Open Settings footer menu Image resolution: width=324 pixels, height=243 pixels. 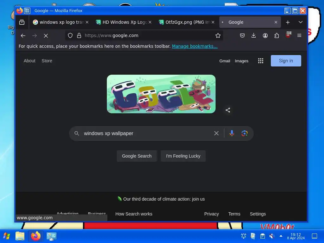pos(258,214)
